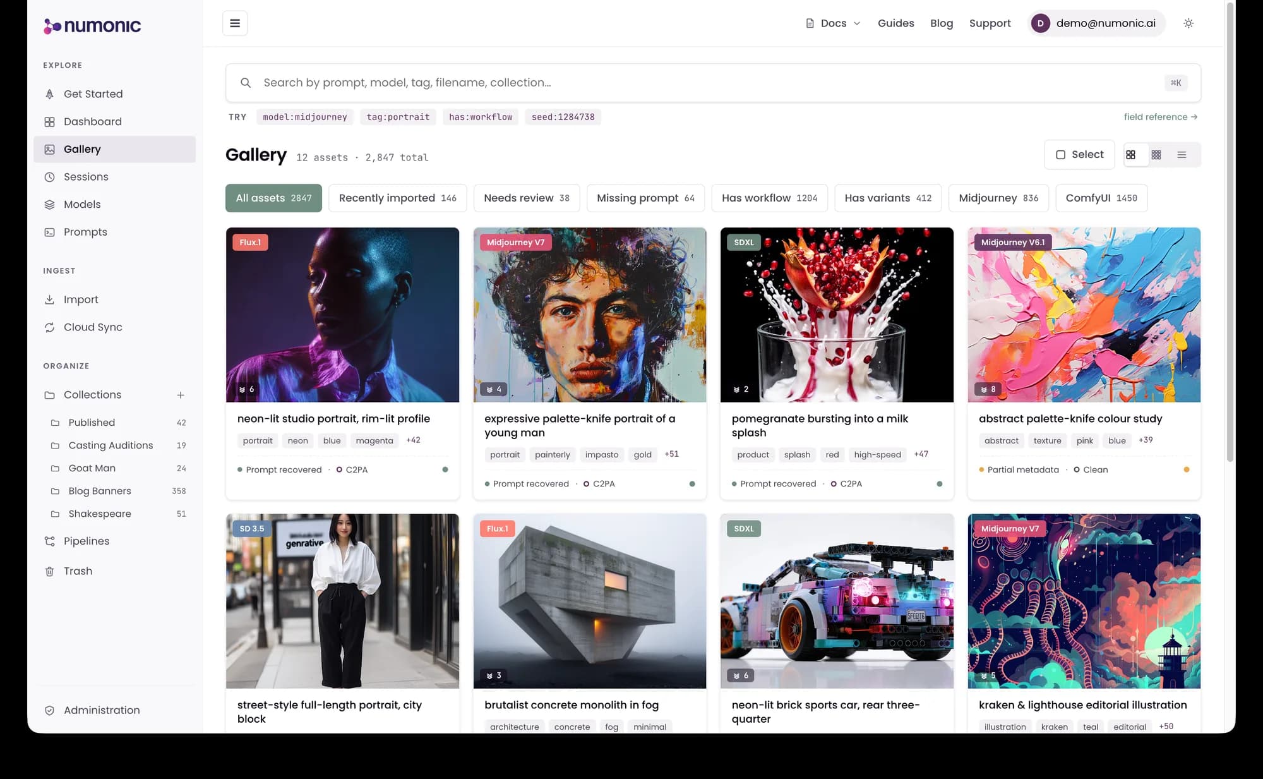Screen dimensions: 1263x779
Task: Apply the has:workflow search suggestion
Action: click(x=481, y=117)
